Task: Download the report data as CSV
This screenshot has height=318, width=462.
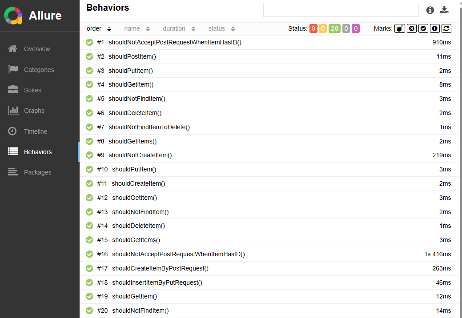Action: [444, 10]
